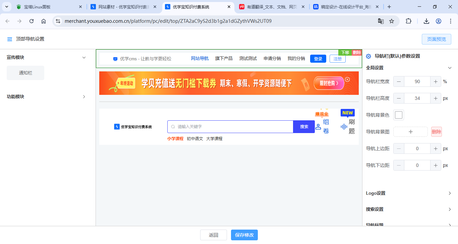Screen dimensions: 458x244
Task: Expand the 功能模块 section
Action: 84,97
